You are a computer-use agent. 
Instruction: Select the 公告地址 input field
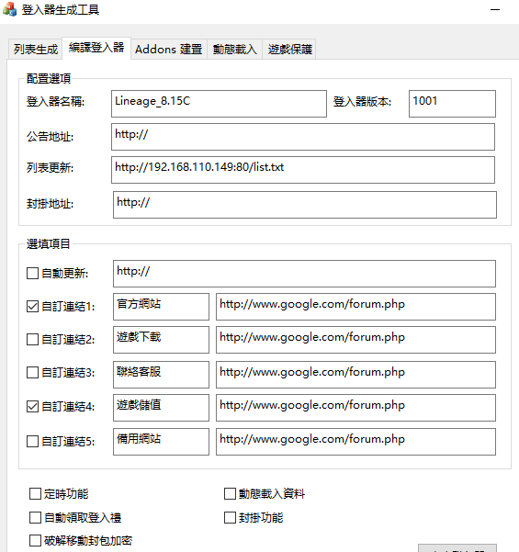[303, 137]
